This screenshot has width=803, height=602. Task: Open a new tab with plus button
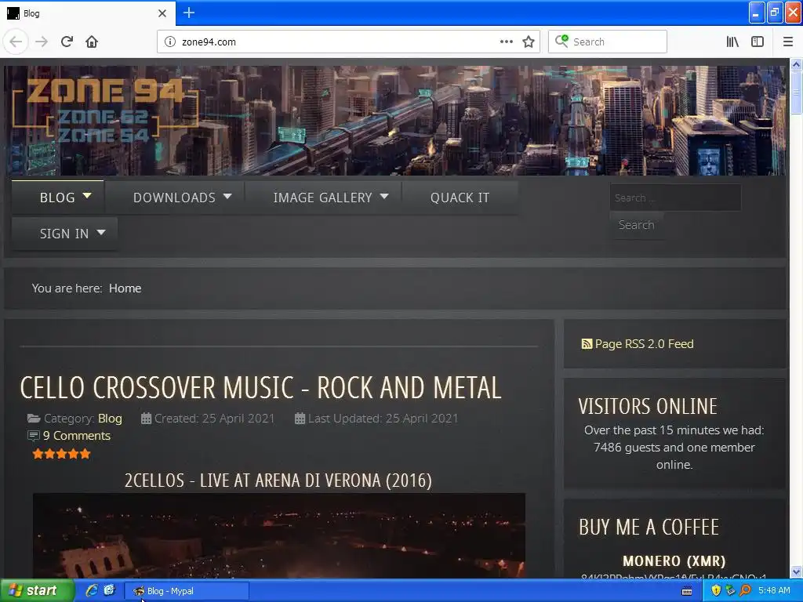[188, 13]
